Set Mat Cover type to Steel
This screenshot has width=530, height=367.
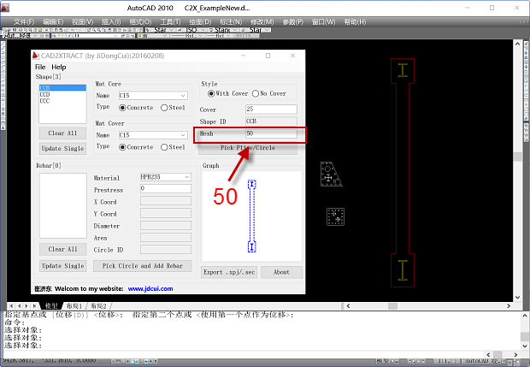coord(173,147)
